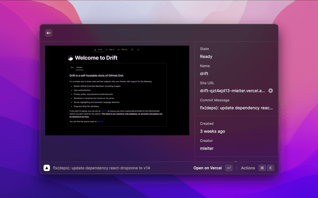Click the creator name mleiter

click(x=208, y=148)
